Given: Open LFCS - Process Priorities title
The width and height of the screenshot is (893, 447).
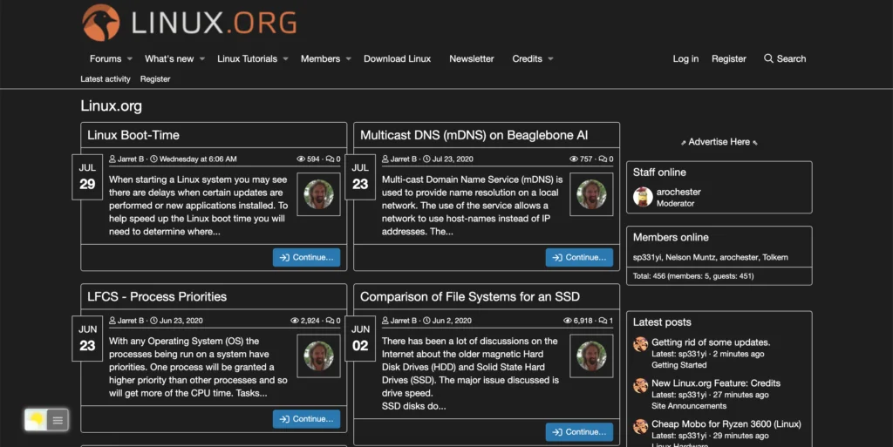Looking at the screenshot, I should (x=157, y=296).
